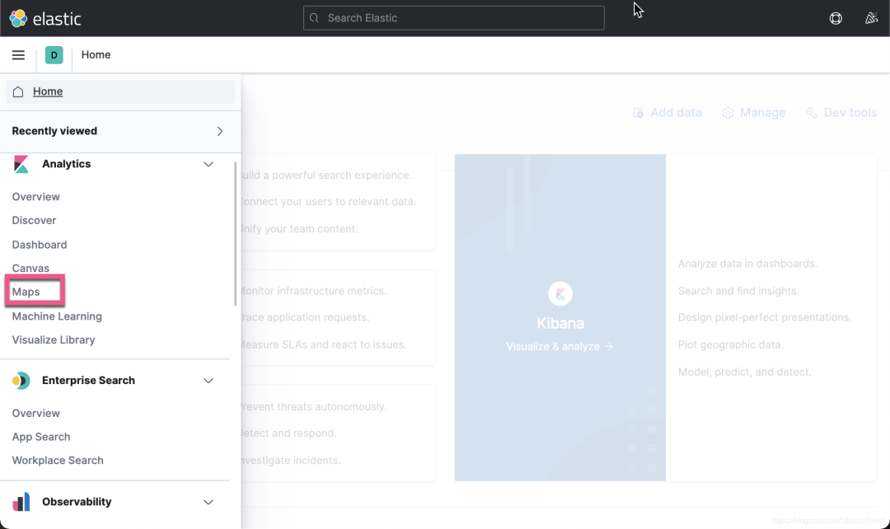Click 'Prevent threats autonomously.' text

pyautogui.click(x=314, y=407)
